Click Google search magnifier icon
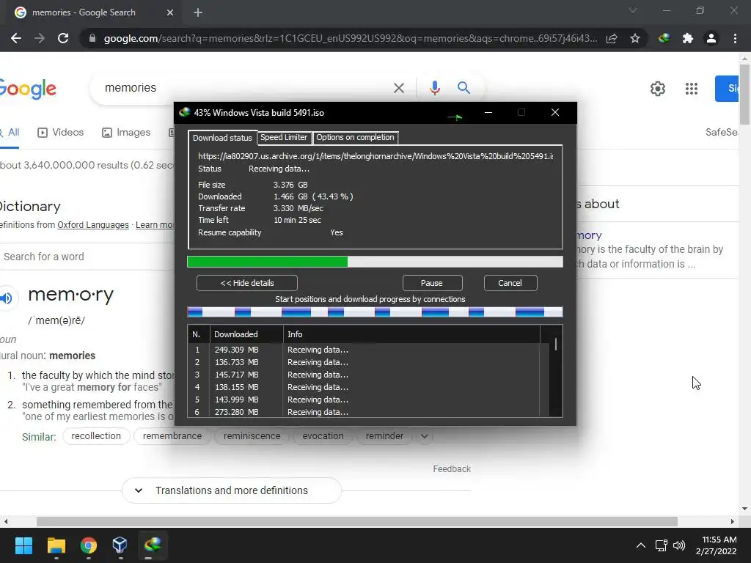751x563 pixels. tap(464, 88)
